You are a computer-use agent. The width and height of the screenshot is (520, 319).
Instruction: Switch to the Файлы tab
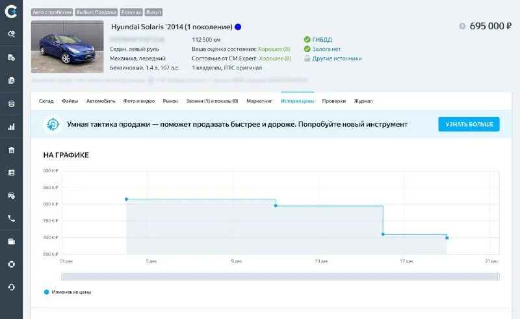point(70,101)
